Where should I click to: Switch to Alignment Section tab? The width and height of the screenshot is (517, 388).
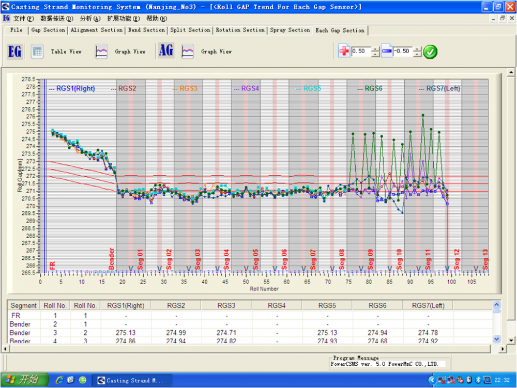point(97,30)
